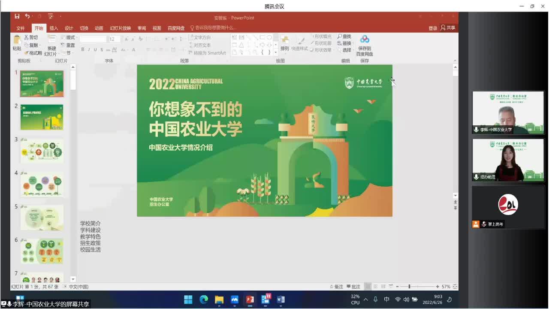Open Select (选择) dropdown

coord(345,50)
